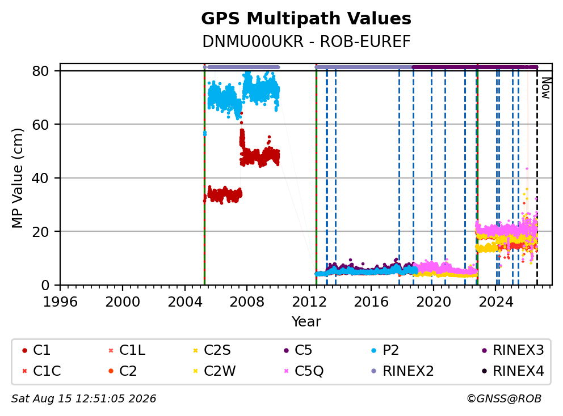This screenshot has height=416, width=563.
Task: Click the MP Value (cm) axis label
Action: pyautogui.click(x=17, y=178)
